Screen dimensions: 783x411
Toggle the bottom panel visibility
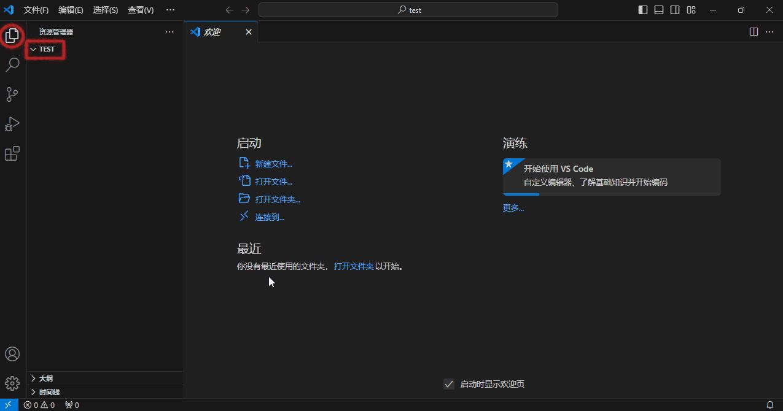658,10
